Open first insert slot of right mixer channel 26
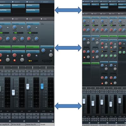The image size is (126, 126). point(86,4)
